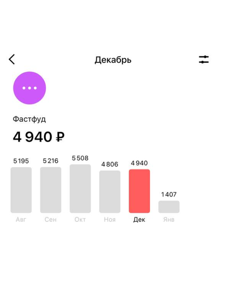Switch to the Янв month label
Screen dimensions: 226x295
pos(169,219)
